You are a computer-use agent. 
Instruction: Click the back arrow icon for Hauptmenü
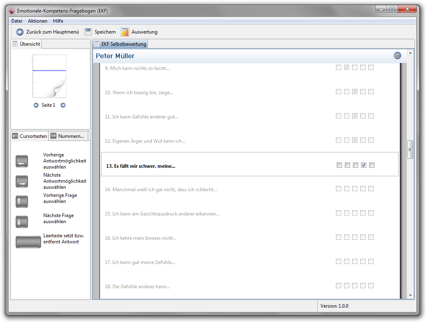(x=19, y=32)
